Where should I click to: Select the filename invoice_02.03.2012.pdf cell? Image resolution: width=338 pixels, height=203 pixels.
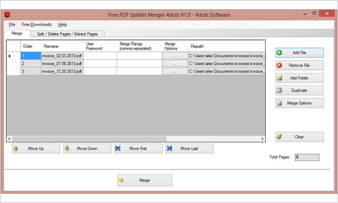tap(62, 56)
